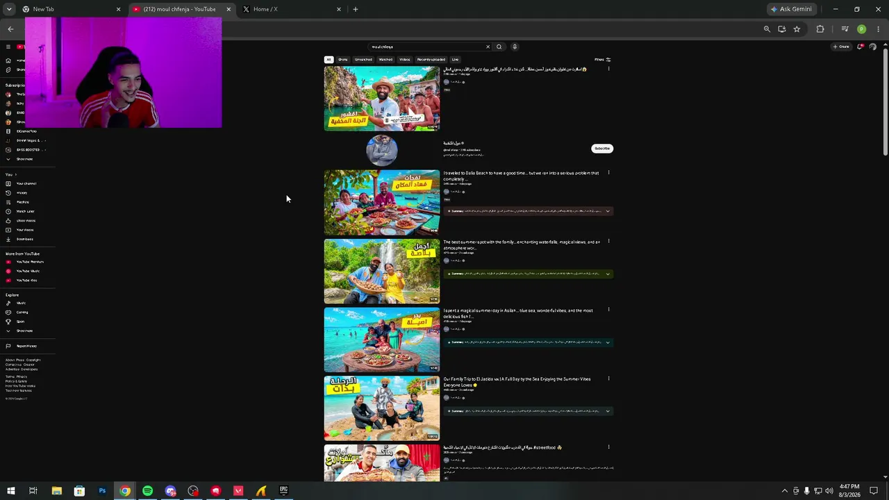The height and width of the screenshot is (500, 889).
Task: Select the Videos filter chip
Action: coord(405,60)
